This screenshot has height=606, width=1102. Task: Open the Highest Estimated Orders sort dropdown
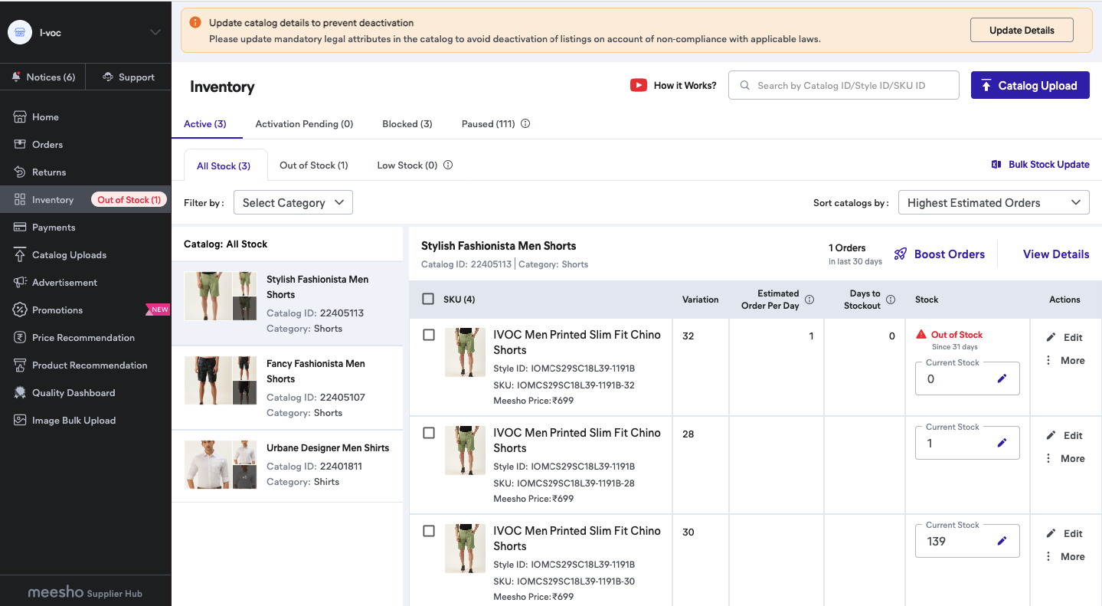pos(993,203)
